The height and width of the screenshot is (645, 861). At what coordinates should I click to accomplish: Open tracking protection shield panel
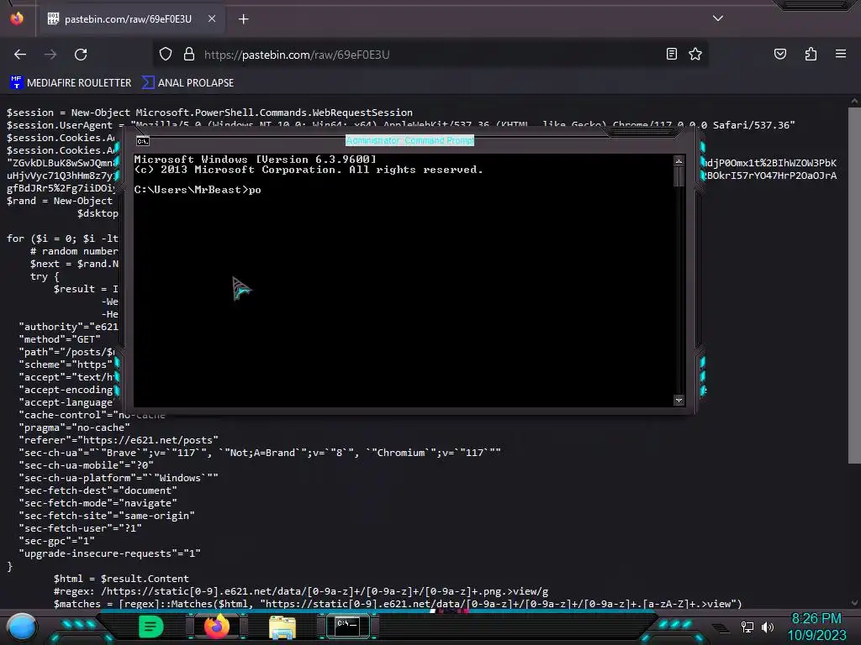point(166,55)
